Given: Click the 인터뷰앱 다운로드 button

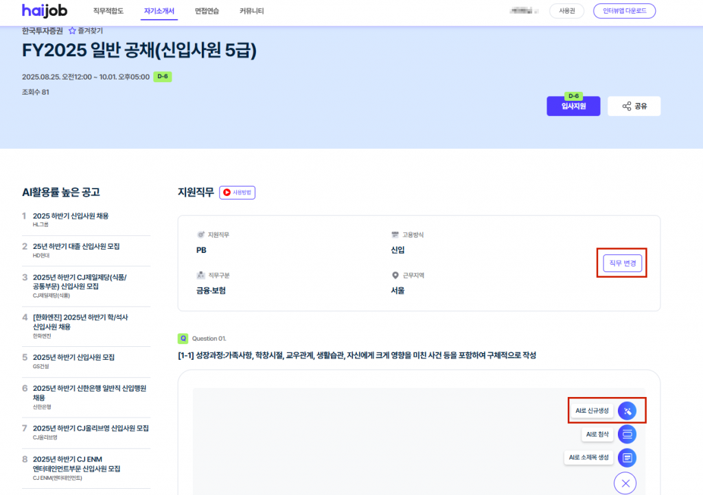Looking at the screenshot, I should pyautogui.click(x=624, y=11).
